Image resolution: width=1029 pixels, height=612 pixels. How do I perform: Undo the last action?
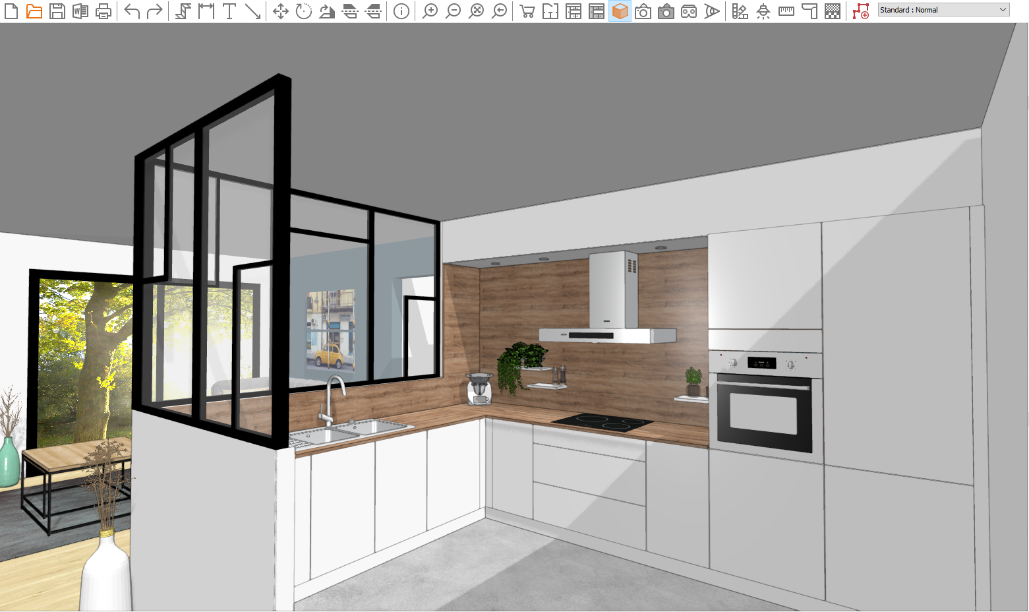click(132, 11)
